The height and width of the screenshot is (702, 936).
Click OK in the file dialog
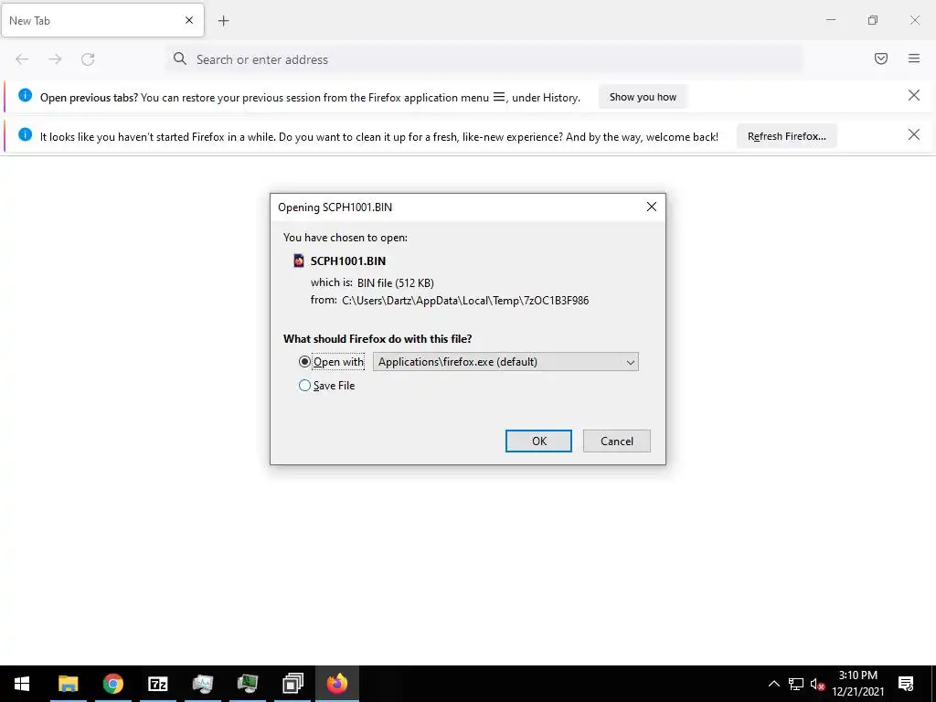pyautogui.click(x=538, y=441)
